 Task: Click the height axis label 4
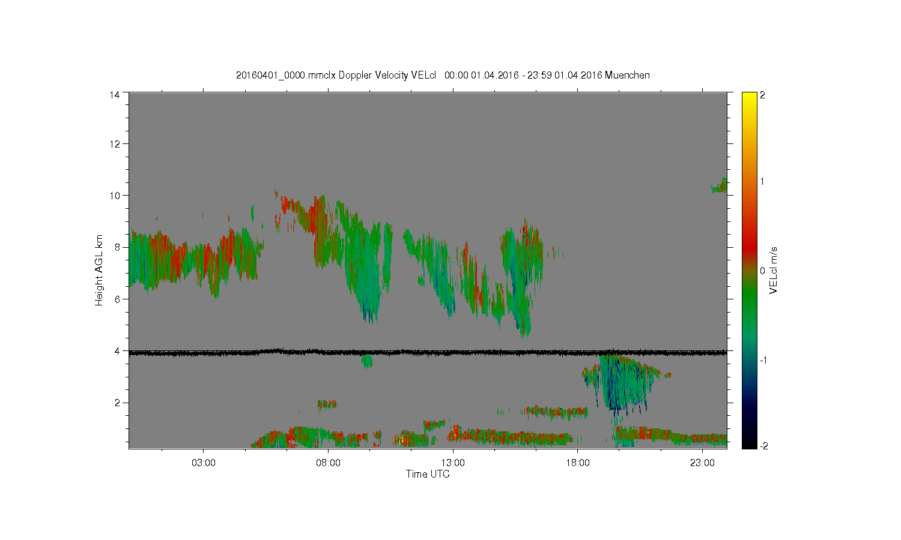(x=117, y=351)
